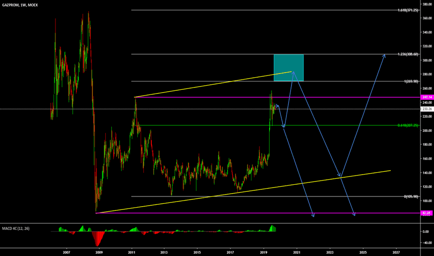Click the GAZPROM, 1W, MOEX chart title
This screenshot has height=256, width=434.
point(20,5)
